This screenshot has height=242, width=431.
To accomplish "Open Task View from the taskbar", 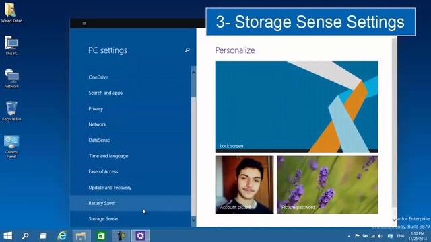I will 43,236.
